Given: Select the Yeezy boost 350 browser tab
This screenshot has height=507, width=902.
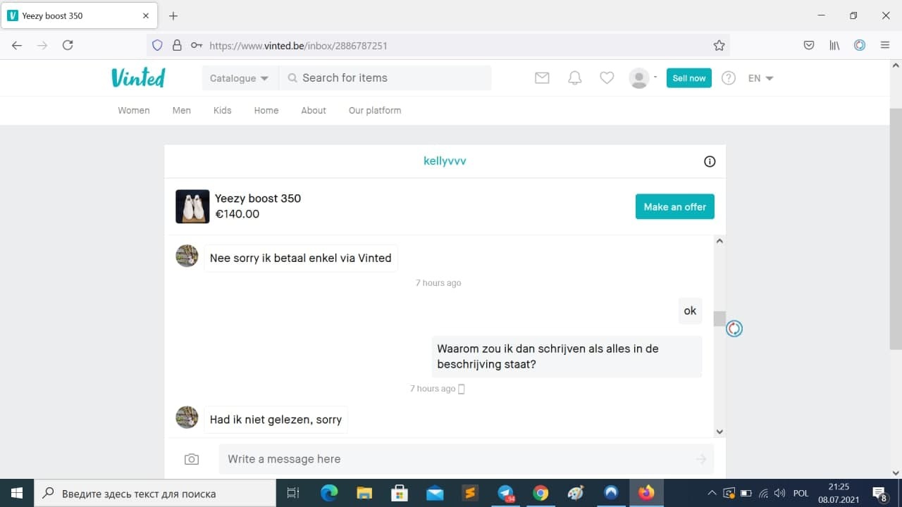Looking at the screenshot, I should [78, 15].
